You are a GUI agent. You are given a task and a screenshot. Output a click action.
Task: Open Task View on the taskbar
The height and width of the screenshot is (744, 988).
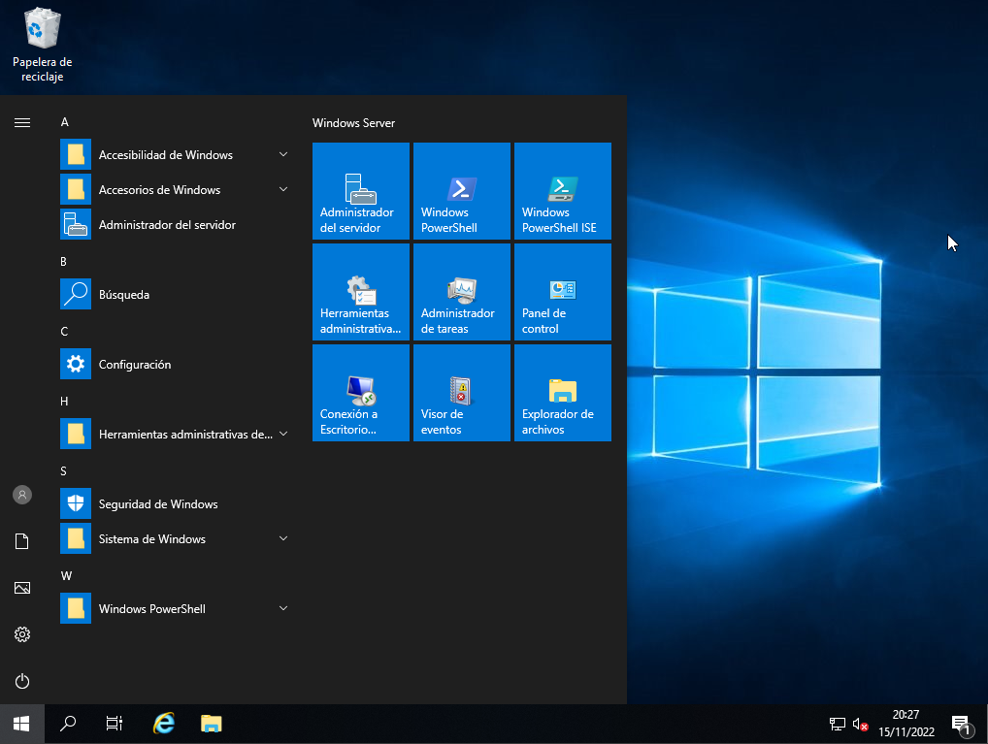(115, 724)
